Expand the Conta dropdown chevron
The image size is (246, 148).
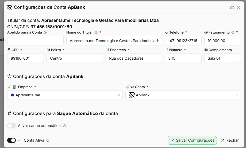click(237, 95)
